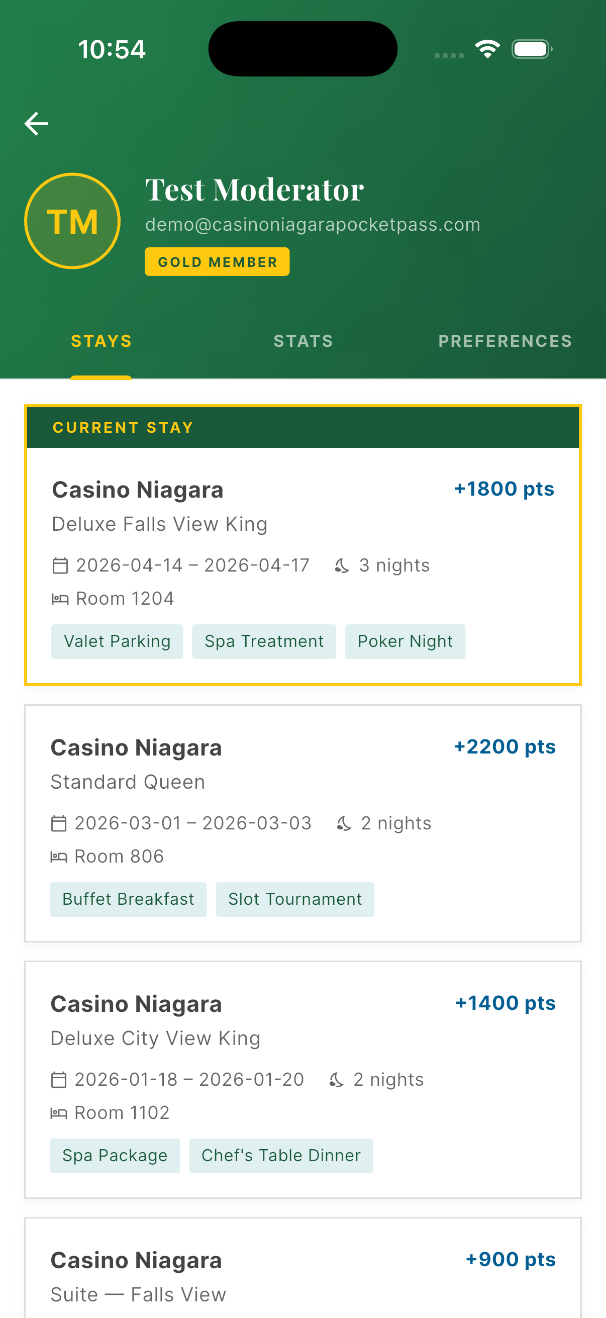Image resolution: width=606 pixels, height=1318 pixels.
Task: Tap the Chef's Table Dinner tag
Action: (281, 1156)
